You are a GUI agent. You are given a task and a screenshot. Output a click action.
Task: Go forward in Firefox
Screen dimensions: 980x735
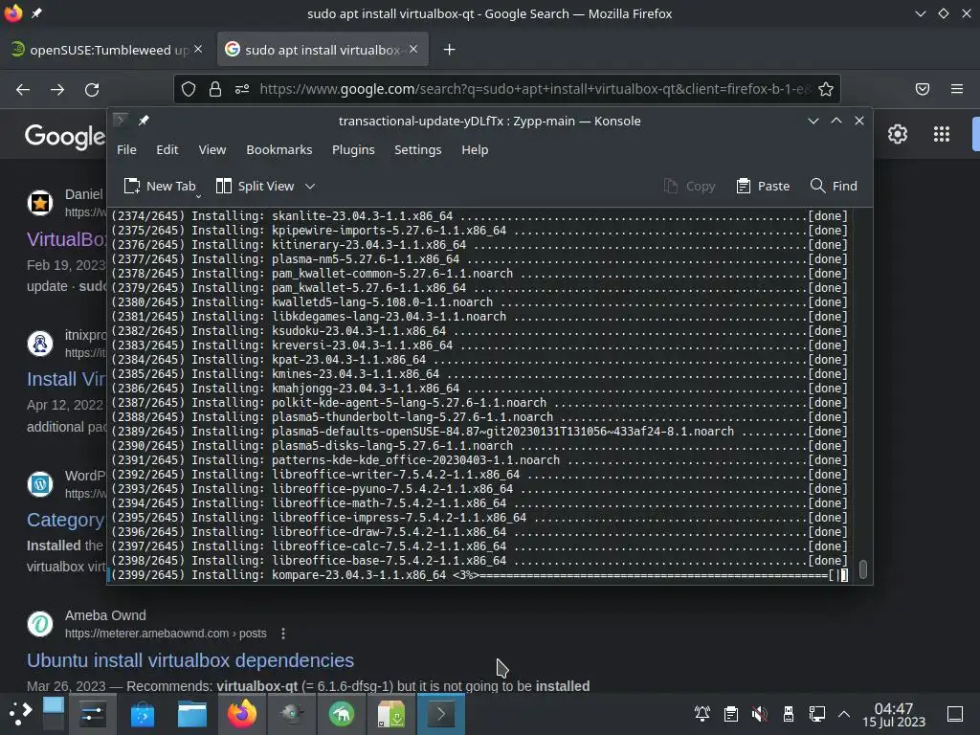click(x=57, y=89)
